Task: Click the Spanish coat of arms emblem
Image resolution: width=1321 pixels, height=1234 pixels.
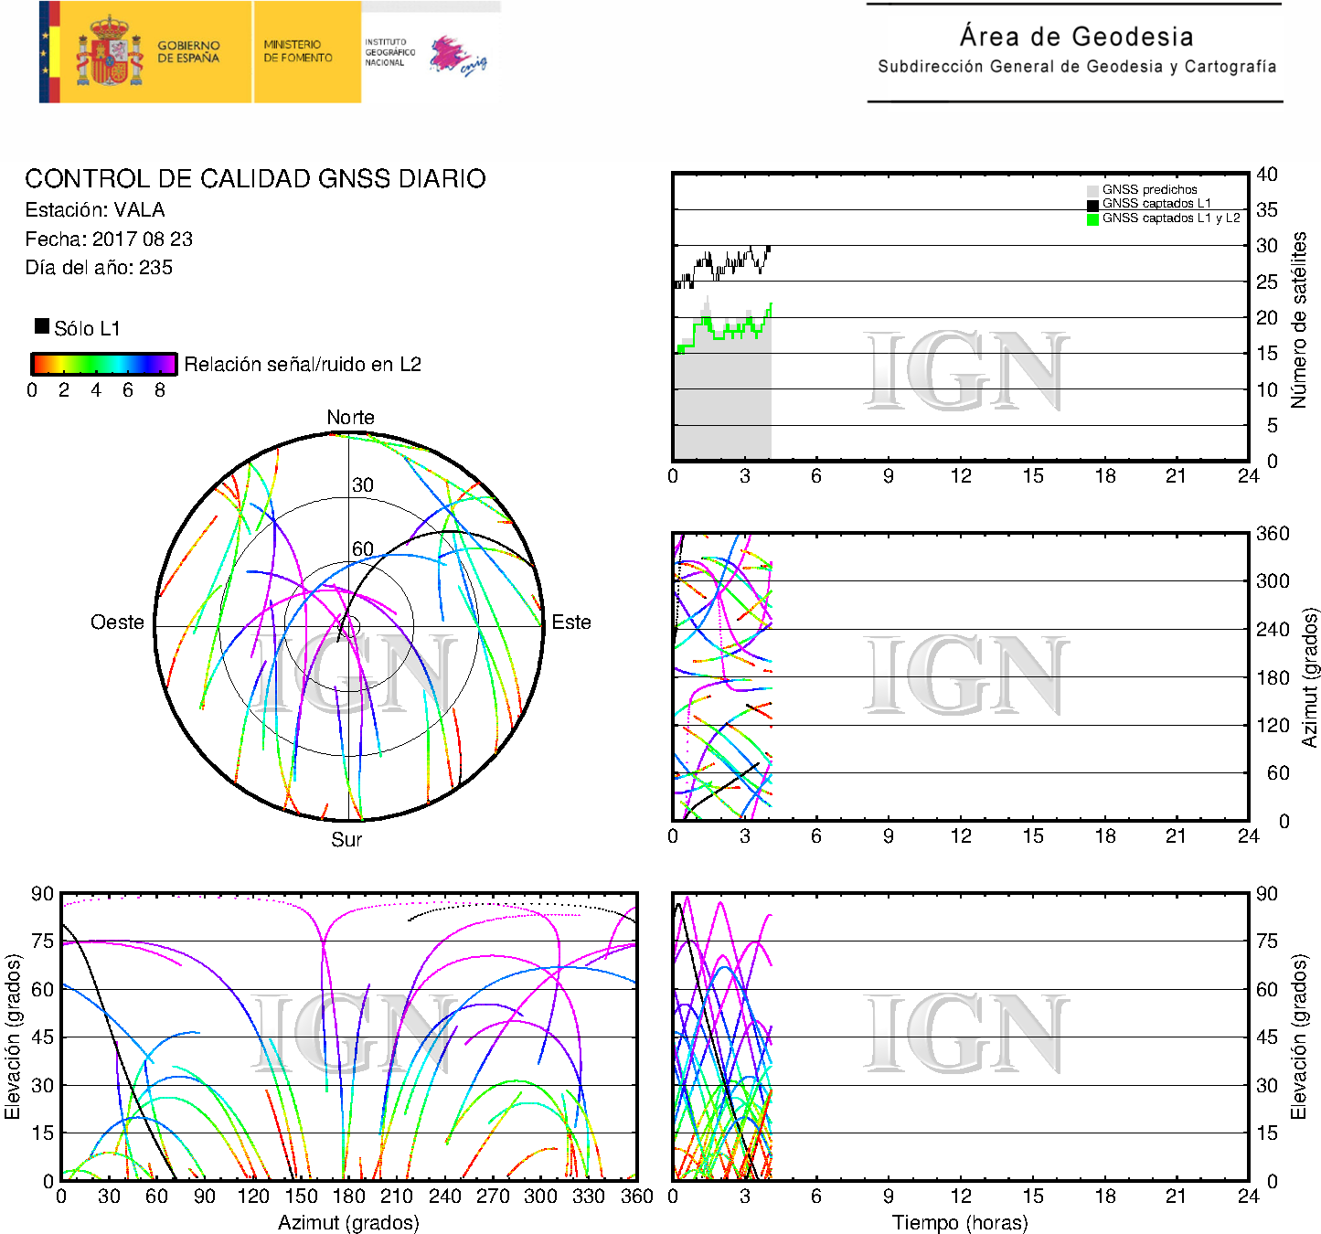Action: pos(109,52)
